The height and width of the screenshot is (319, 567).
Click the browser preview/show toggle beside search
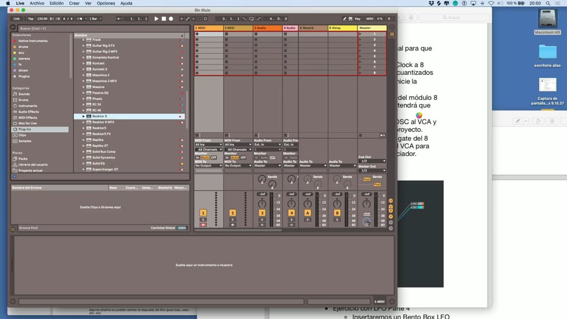tap(13, 28)
